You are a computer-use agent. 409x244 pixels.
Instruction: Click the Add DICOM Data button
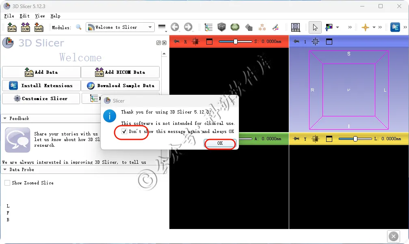click(120, 72)
